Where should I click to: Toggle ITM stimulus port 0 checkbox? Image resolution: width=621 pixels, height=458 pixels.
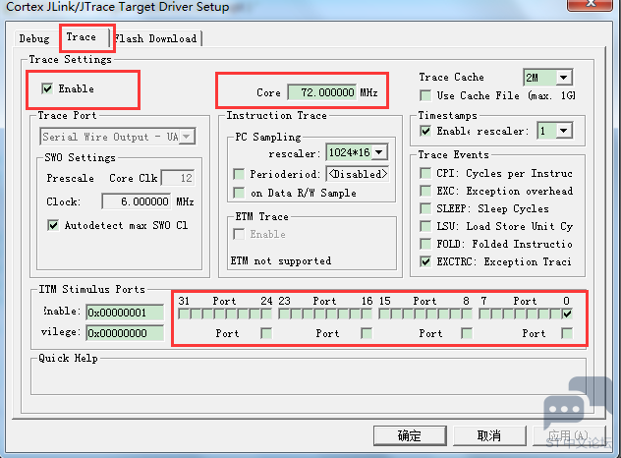click(x=567, y=315)
